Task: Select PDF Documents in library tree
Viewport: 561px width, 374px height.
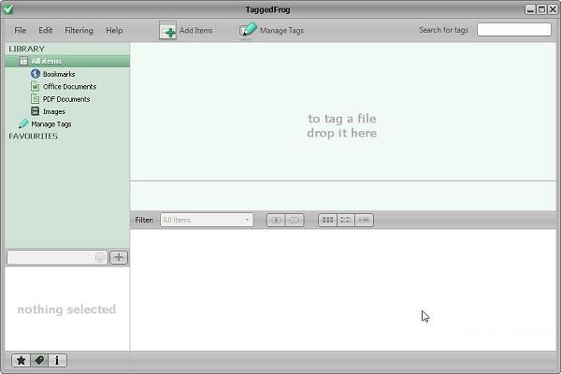Action: pyautogui.click(x=66, y=99)
